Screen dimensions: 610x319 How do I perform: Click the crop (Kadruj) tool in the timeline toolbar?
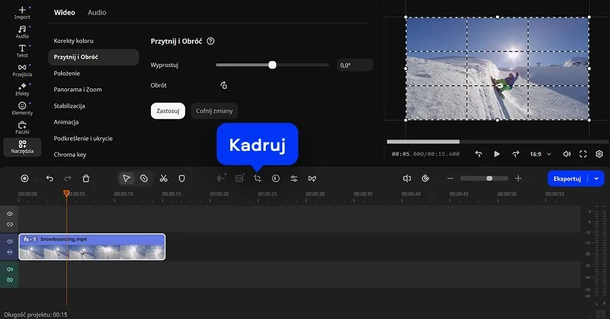(257, 179)
